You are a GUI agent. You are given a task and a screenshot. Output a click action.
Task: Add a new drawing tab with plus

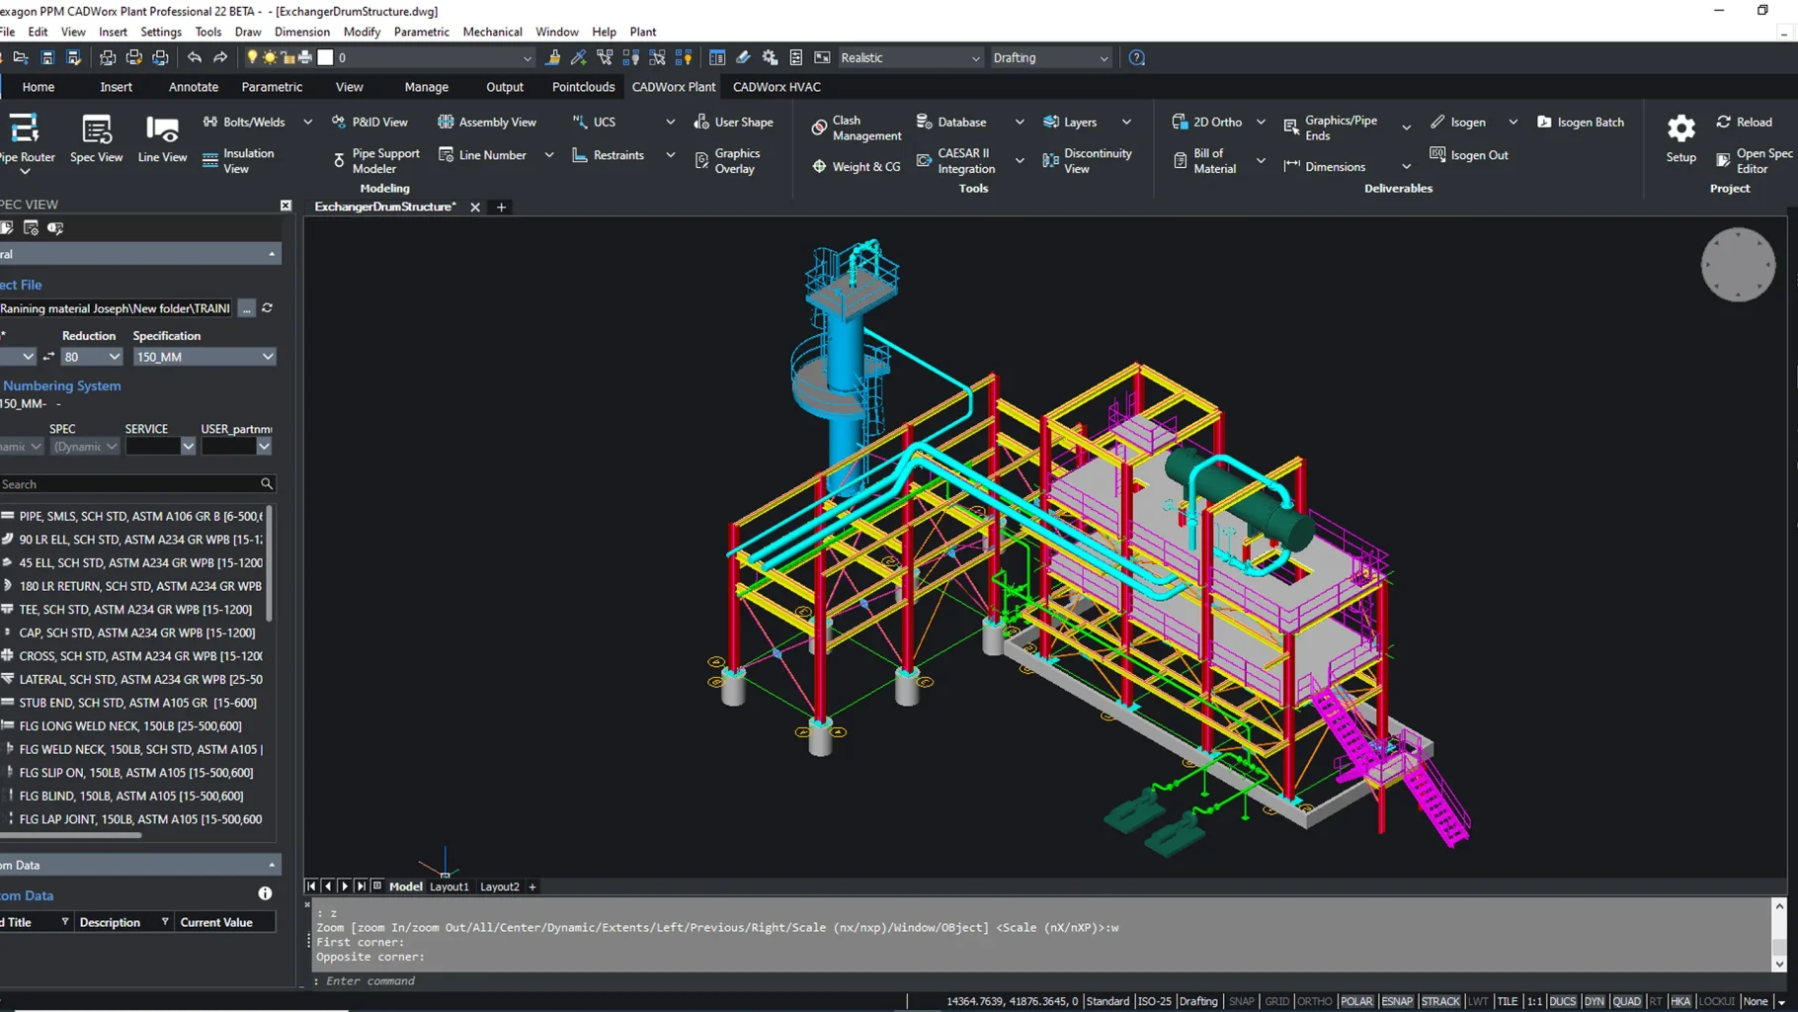point(501,207)
